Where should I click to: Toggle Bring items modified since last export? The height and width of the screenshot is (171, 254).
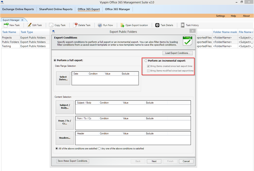click(148, 71)
